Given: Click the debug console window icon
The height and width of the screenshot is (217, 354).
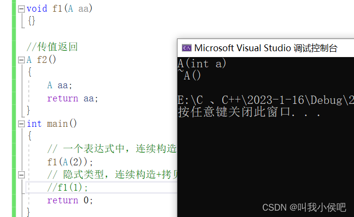Looking at the screenshot, I should click(186, 48).
